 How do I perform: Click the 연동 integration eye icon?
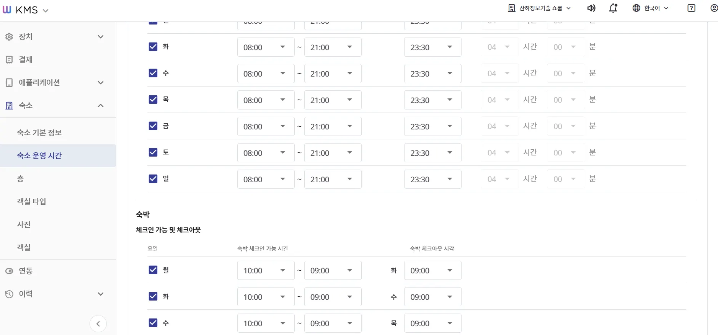9,271
